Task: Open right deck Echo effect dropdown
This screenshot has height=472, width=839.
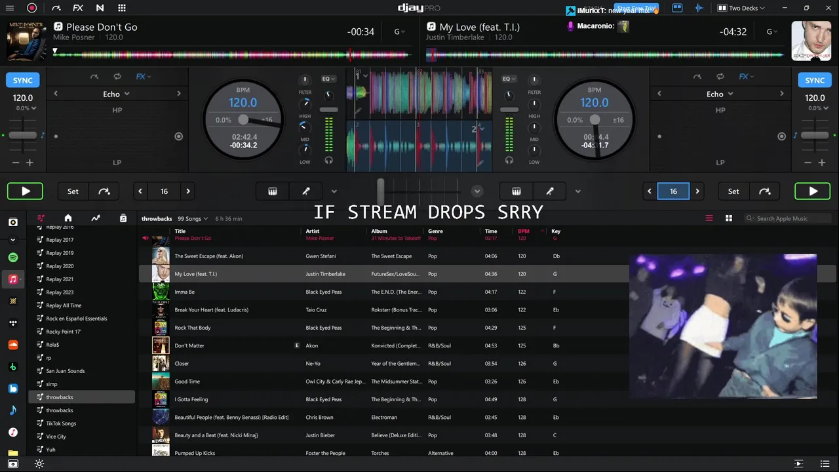Action: pos(719,94)
